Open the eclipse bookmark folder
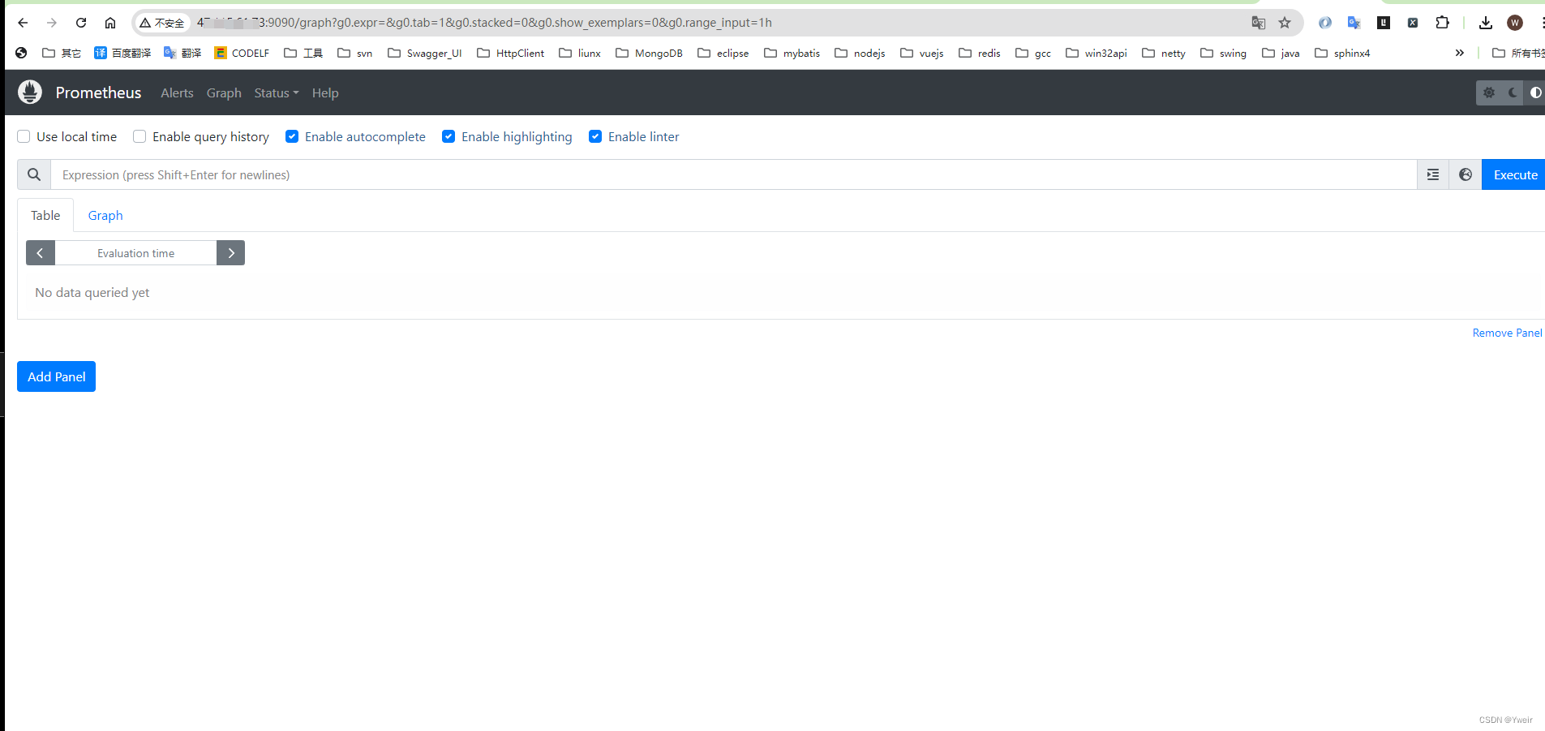This screenshot has height=731, width=1545. [723, 53]
